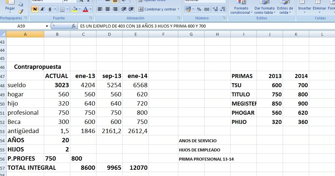Decrease the cell indent
The image size is (335, 176).
point(123,9)
